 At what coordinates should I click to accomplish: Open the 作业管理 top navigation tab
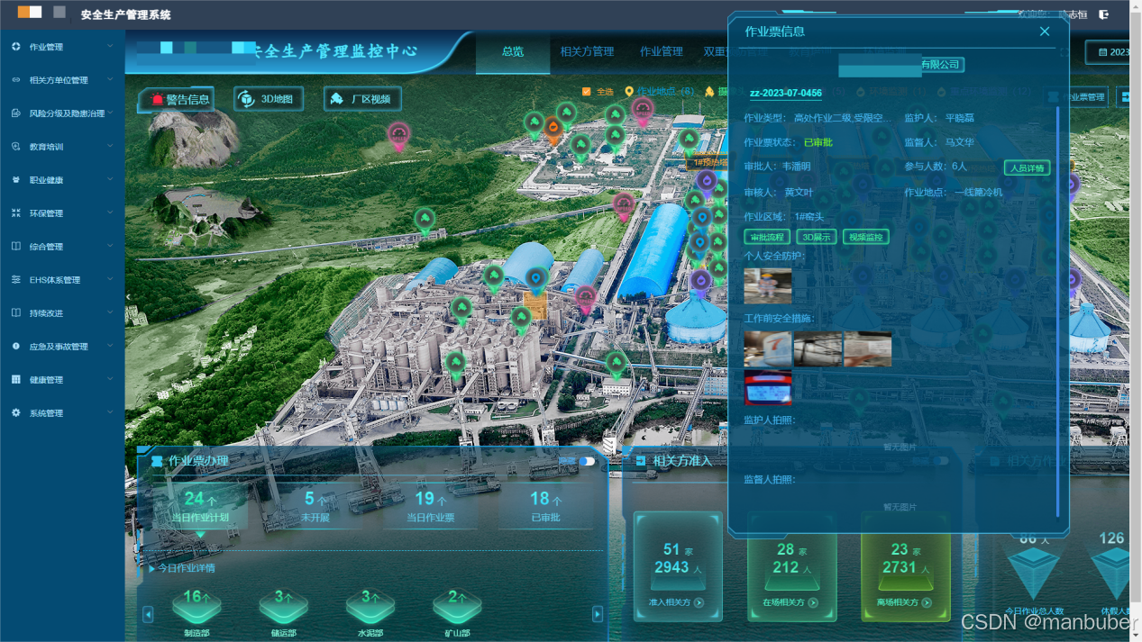662,52
